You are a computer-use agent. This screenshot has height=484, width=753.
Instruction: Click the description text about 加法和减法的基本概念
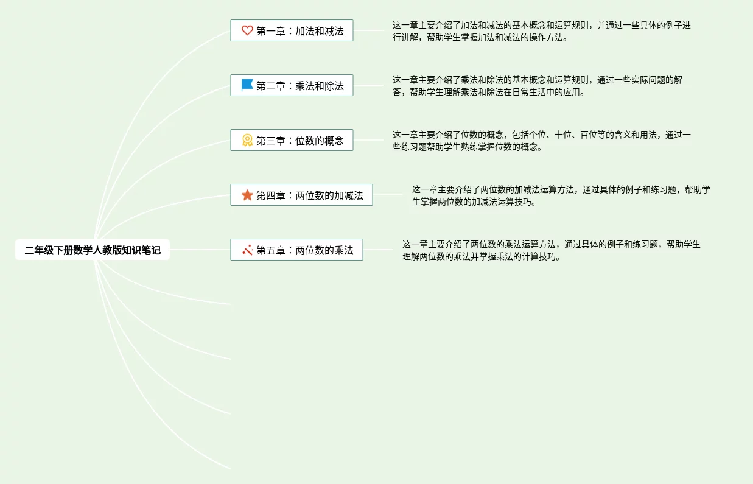[542, 31]
